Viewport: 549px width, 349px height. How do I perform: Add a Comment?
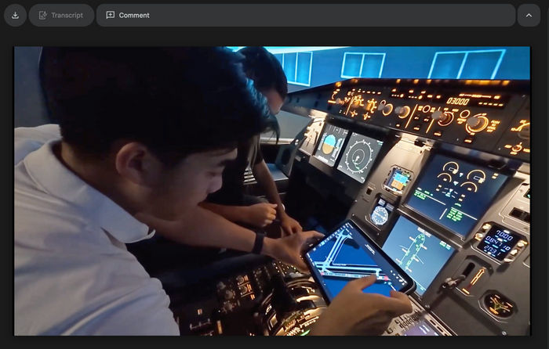pyautogui.click(x=306, y=16)
